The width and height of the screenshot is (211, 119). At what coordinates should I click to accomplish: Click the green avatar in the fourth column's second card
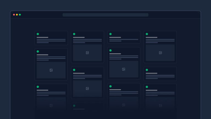tap(147, 70)
